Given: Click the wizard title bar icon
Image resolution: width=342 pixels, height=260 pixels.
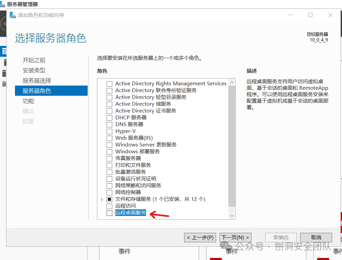Looking at the screenshot, I should pyautogui.click(x=13, y=15).
